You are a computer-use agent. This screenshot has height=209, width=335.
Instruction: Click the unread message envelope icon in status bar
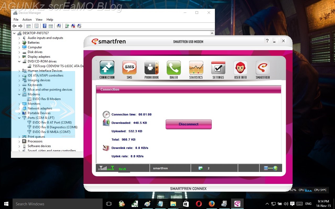coord(200,168)
